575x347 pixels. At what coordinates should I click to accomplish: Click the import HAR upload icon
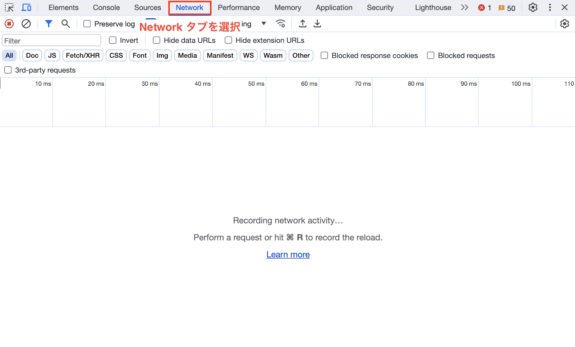coord(303,24)
